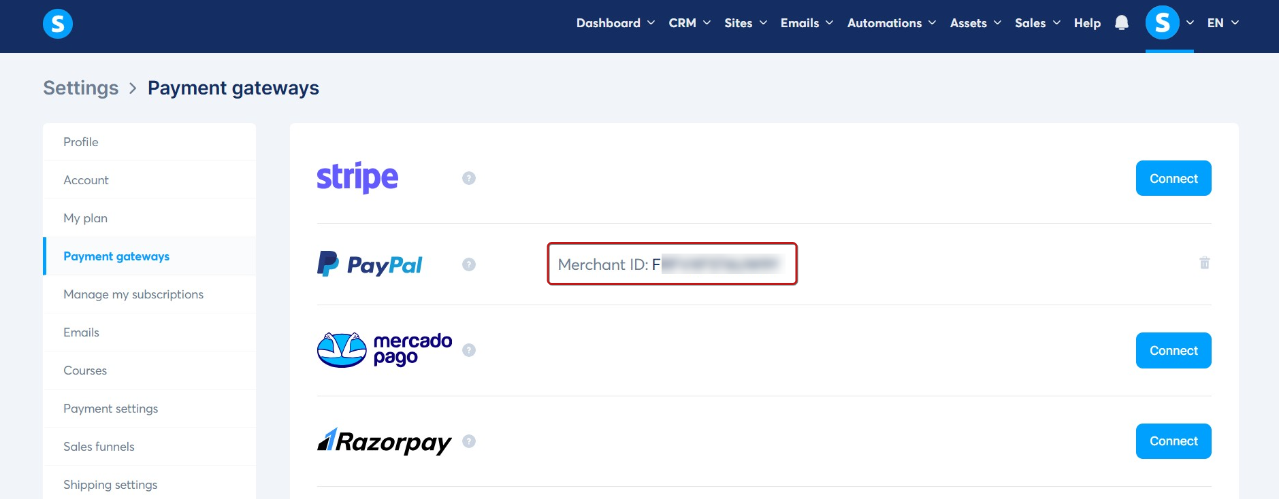Screen dimensions: 1279x499
Task: Open the EN language selector
Action: click(x=1223, y=23)
